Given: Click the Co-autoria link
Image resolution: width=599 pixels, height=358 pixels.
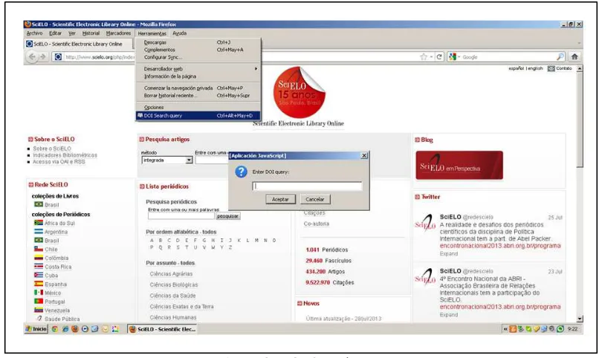Looking at the screenshot, I should [317, 224].
